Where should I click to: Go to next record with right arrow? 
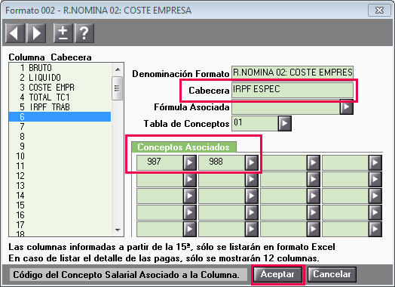click(x=36, y=33)
